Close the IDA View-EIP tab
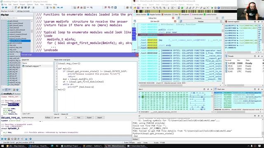The width and height of the screenshot is (264, 148). 175,21
